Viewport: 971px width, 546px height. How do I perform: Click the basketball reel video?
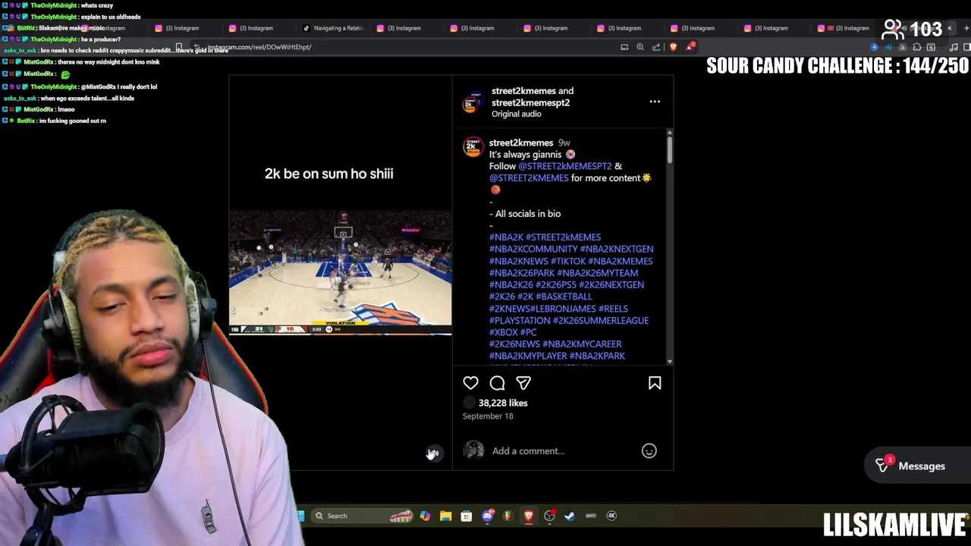tap(341, 273)
